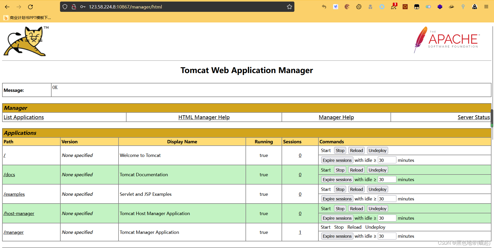Reload the Welcome to Tomcat application
The height and width of the screenshot is (248, 494).
coord(356,150)
